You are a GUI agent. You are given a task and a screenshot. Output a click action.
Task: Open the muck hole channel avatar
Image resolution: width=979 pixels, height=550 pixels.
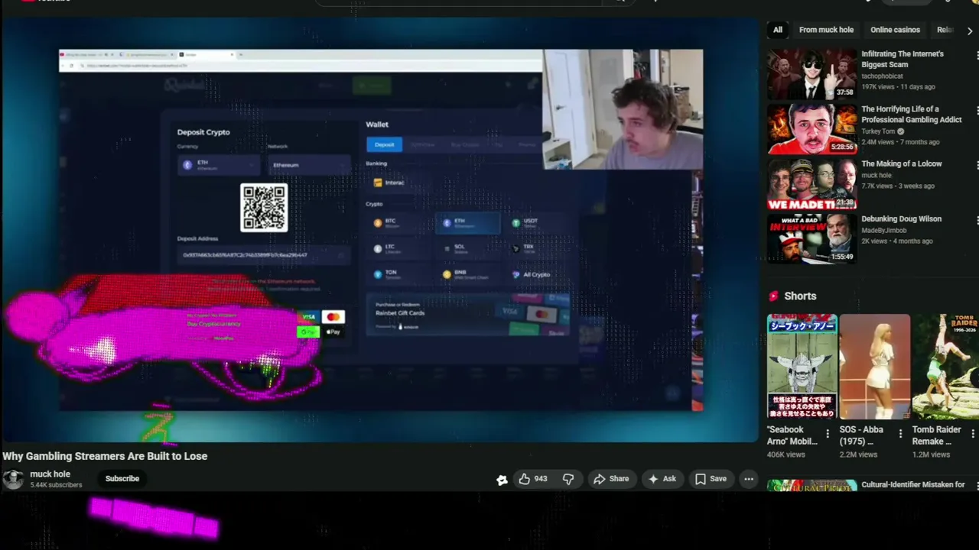(x=13, y=479)
